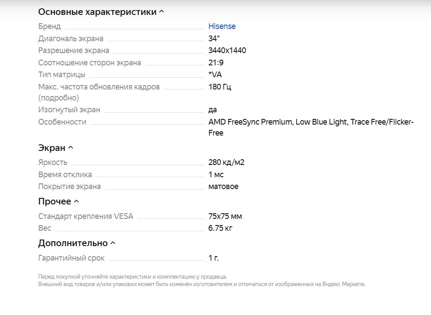Click the (подробно) details link

click(x=58, y=97)
